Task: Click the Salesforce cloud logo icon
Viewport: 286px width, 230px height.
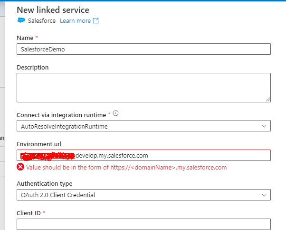Action: 21,20
